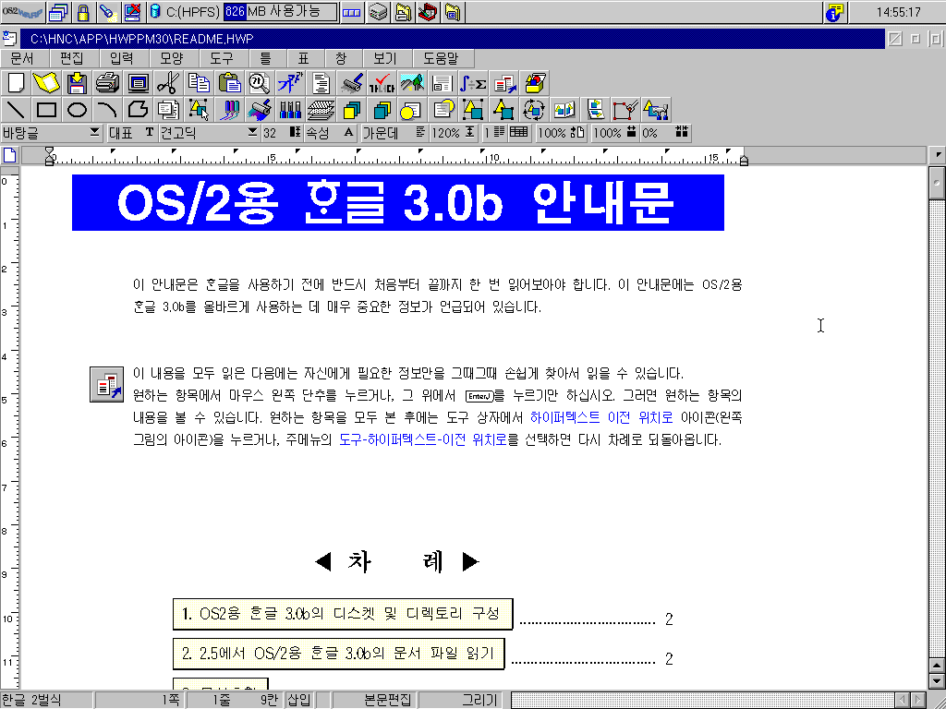Open a file using the folder icon
This screenshot has height=709, width=946.
[x=46, y=83]
